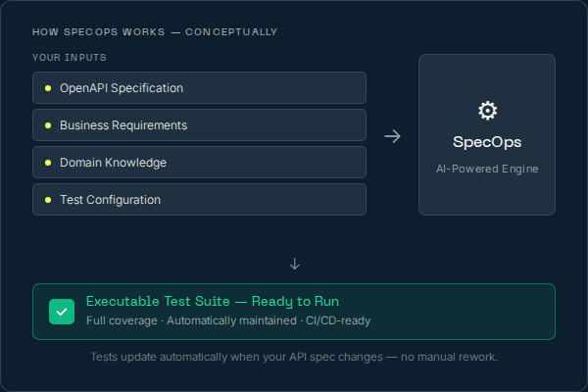Select the Business Requirements input row
Viewport: 588px width, 392px height.
tap(199, 125)
